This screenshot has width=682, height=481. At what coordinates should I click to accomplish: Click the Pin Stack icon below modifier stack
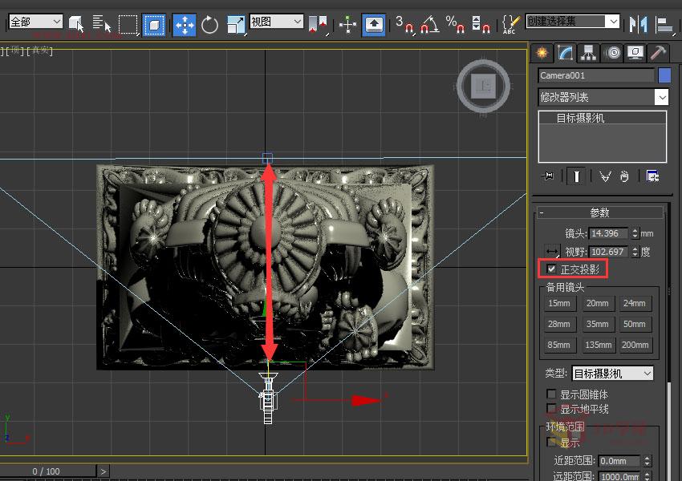550,176
